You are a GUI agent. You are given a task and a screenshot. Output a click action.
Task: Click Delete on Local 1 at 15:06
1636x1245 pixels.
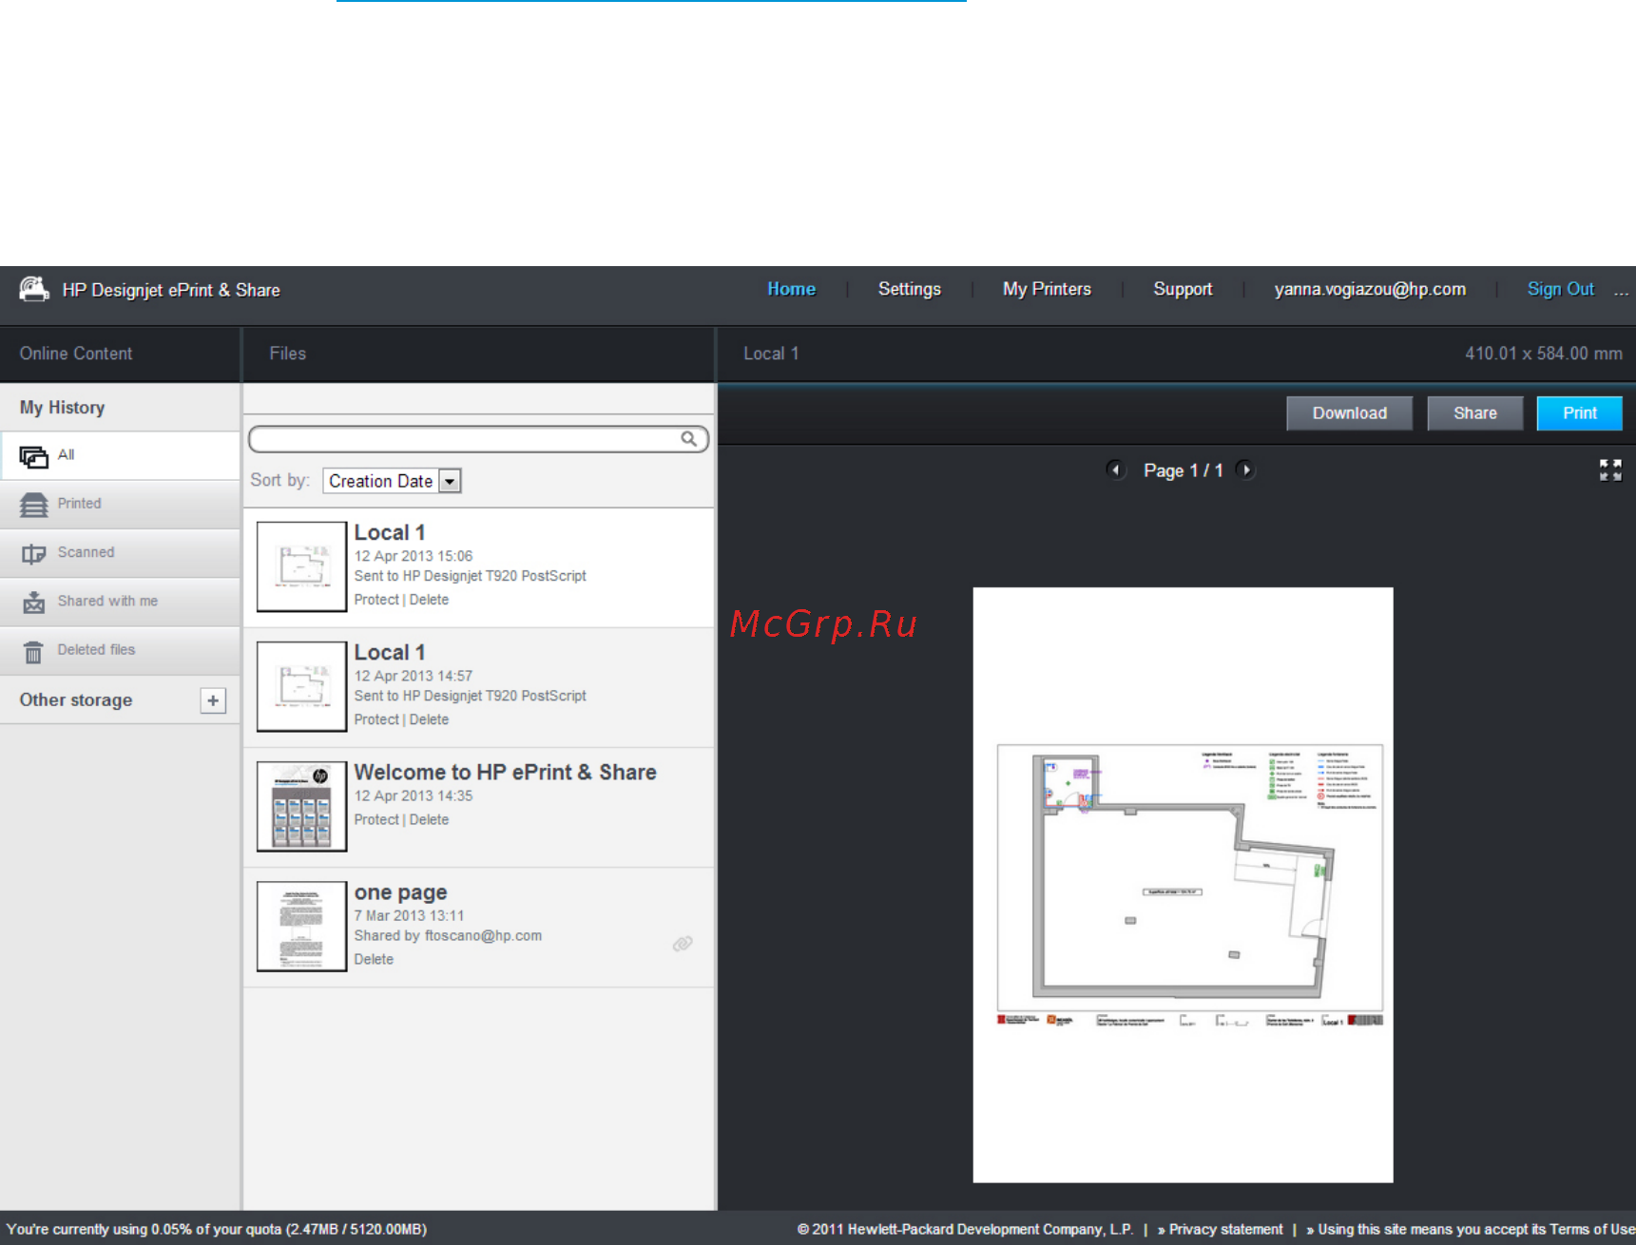[429, 600]
